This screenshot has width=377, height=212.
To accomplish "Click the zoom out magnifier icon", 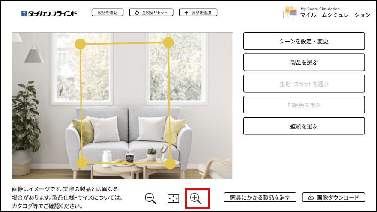I will pyautogui.click(x=150, y=199).
